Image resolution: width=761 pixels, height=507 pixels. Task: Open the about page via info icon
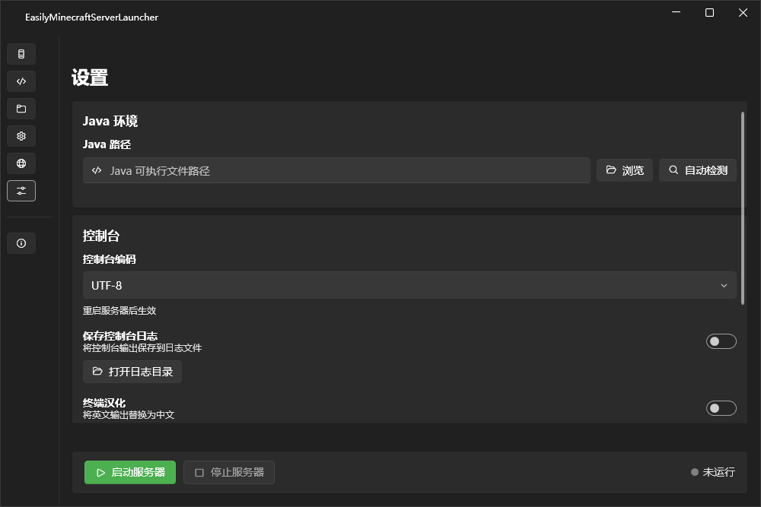point(21,242)
